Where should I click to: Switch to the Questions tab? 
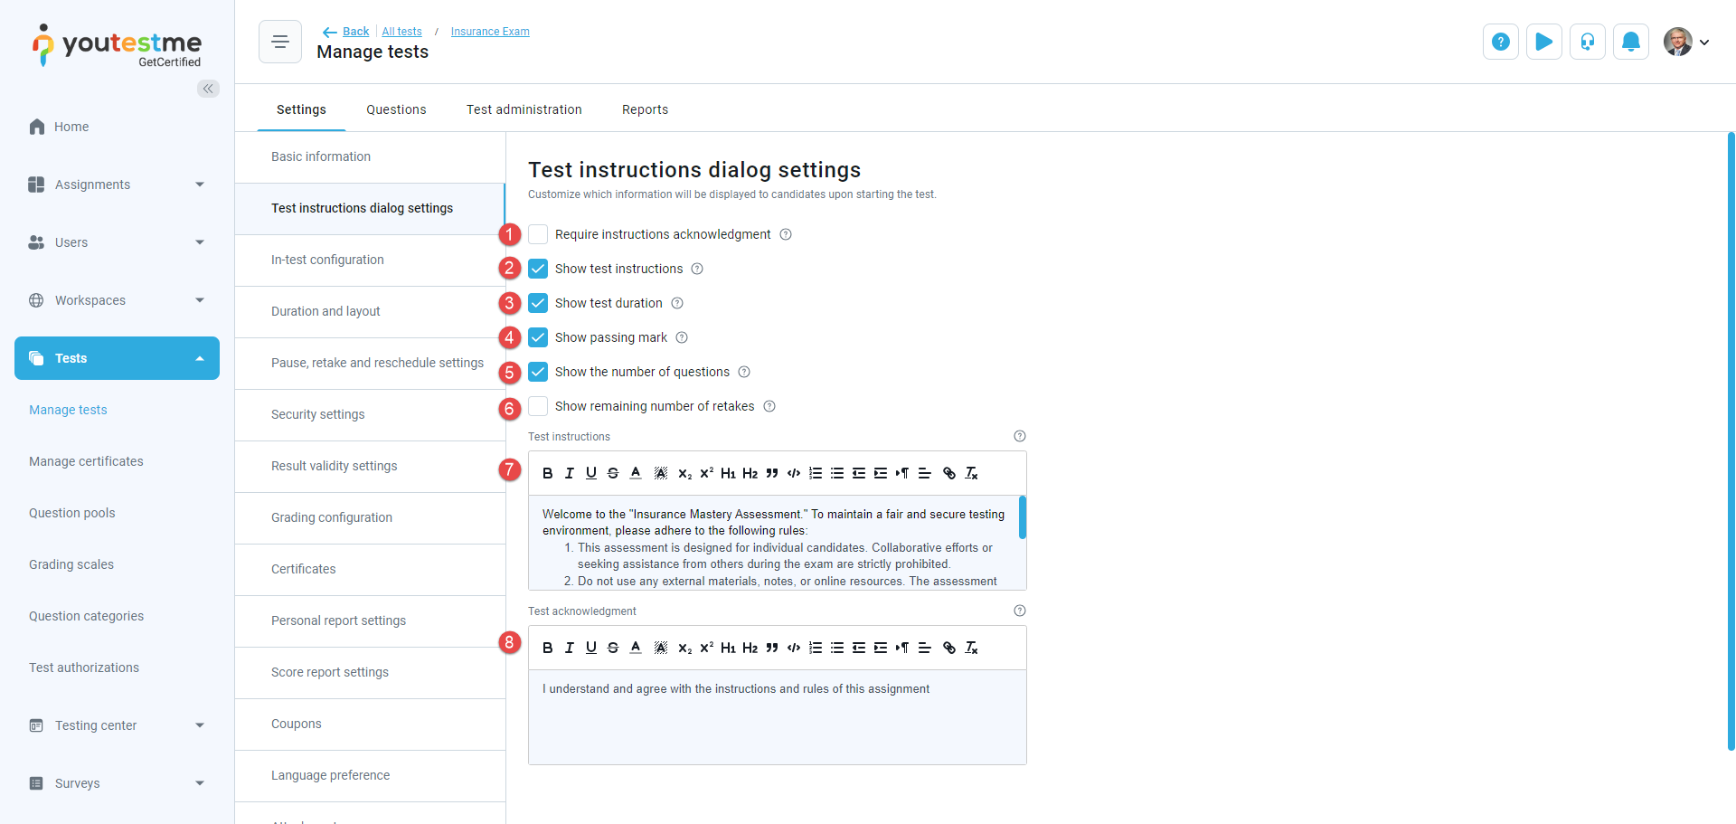(396, 109)
